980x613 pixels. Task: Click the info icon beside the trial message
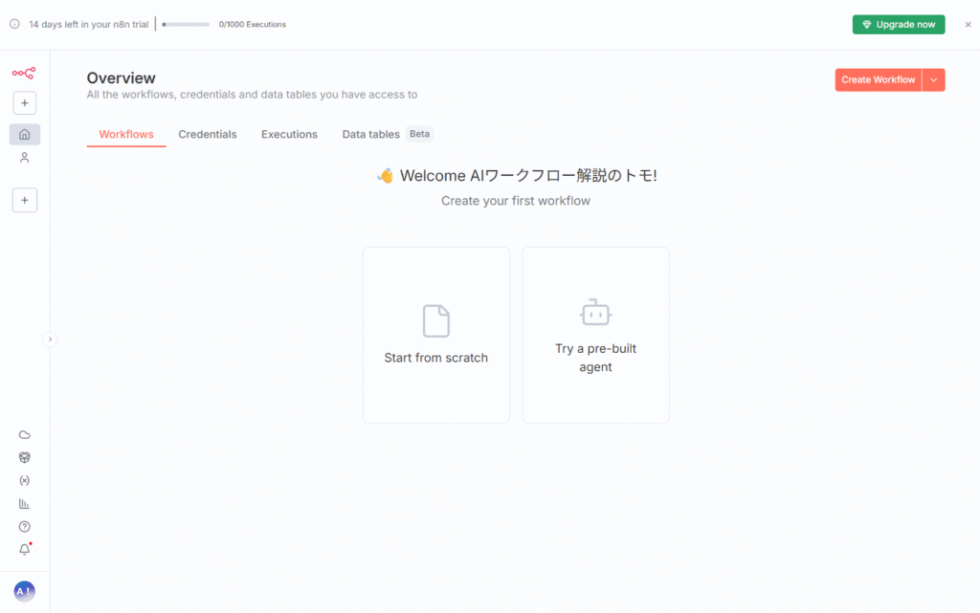(x=14, y=24)
